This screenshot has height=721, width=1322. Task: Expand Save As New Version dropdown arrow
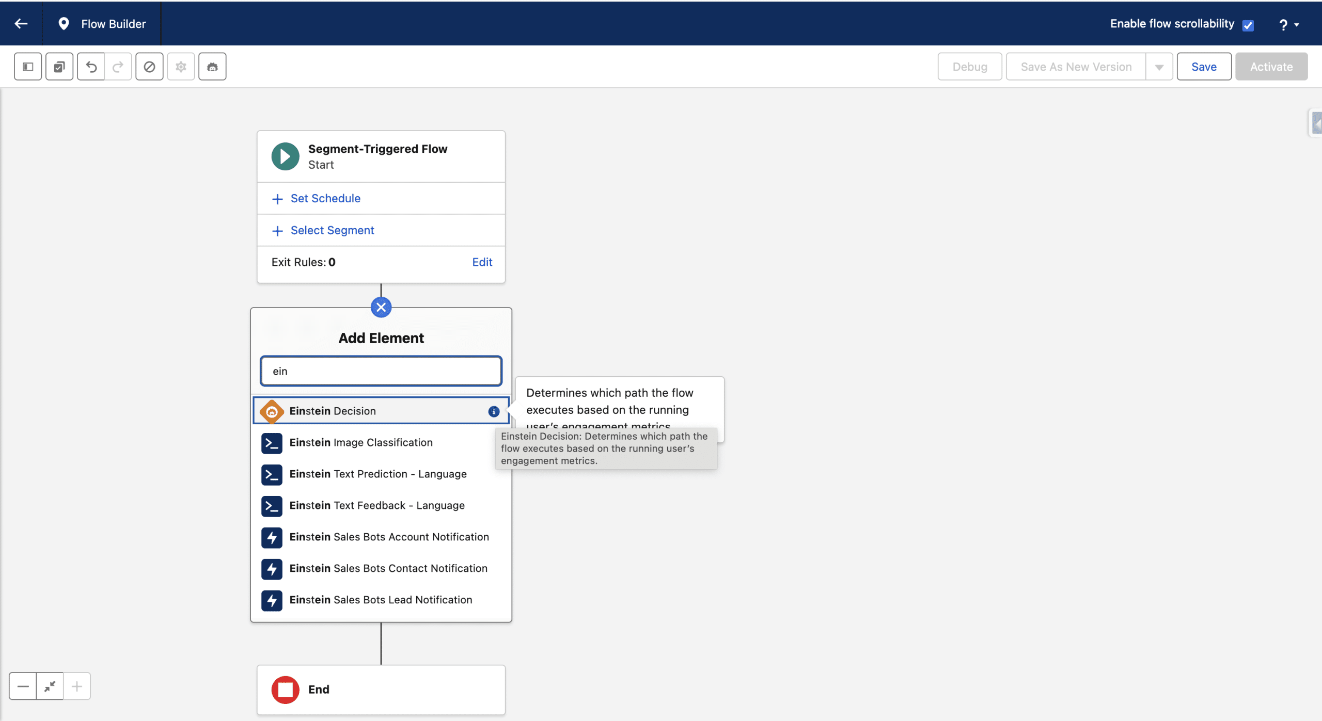click(1159, 67)
